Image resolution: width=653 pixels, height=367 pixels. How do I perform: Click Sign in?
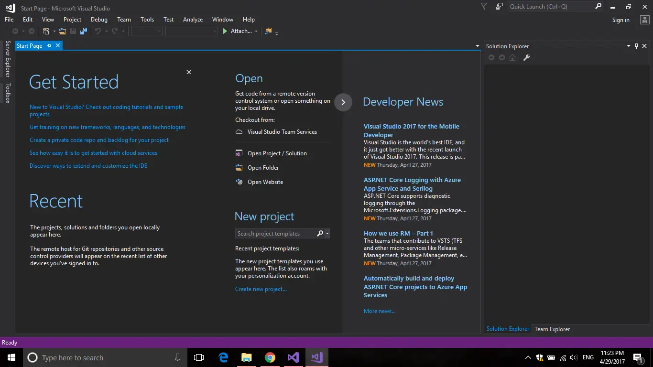click(620, 20)
